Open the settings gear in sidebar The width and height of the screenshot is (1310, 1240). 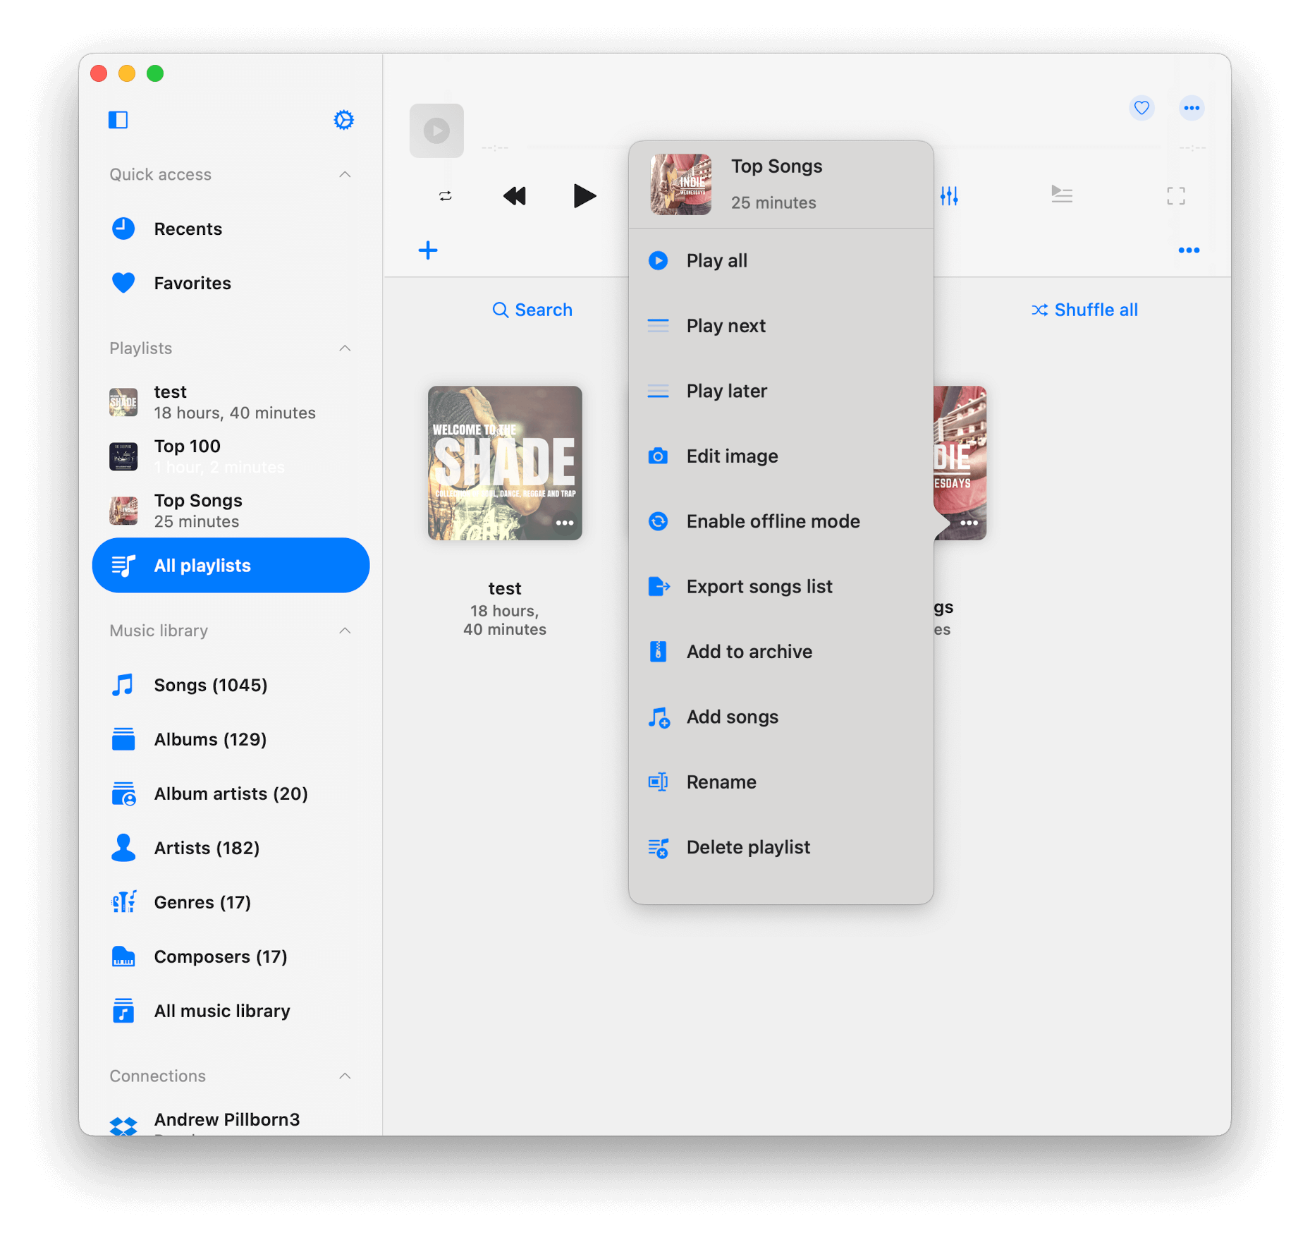(x=343, y=120)
